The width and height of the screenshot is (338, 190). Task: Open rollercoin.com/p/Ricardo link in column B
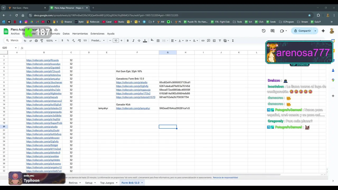tap(43, 60)
